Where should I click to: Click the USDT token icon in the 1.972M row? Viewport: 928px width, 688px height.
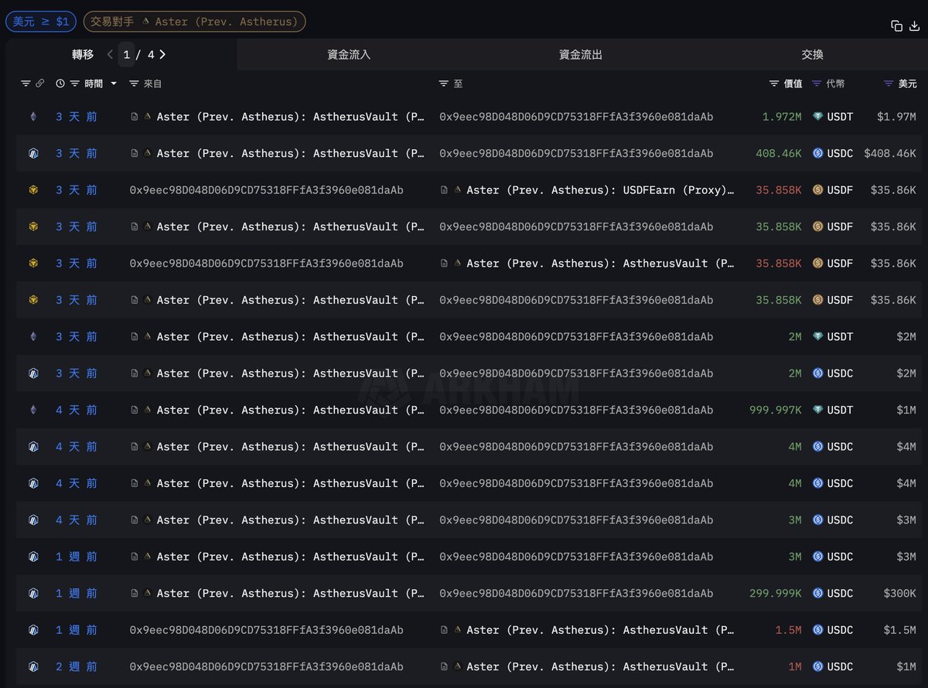[818, 117]
